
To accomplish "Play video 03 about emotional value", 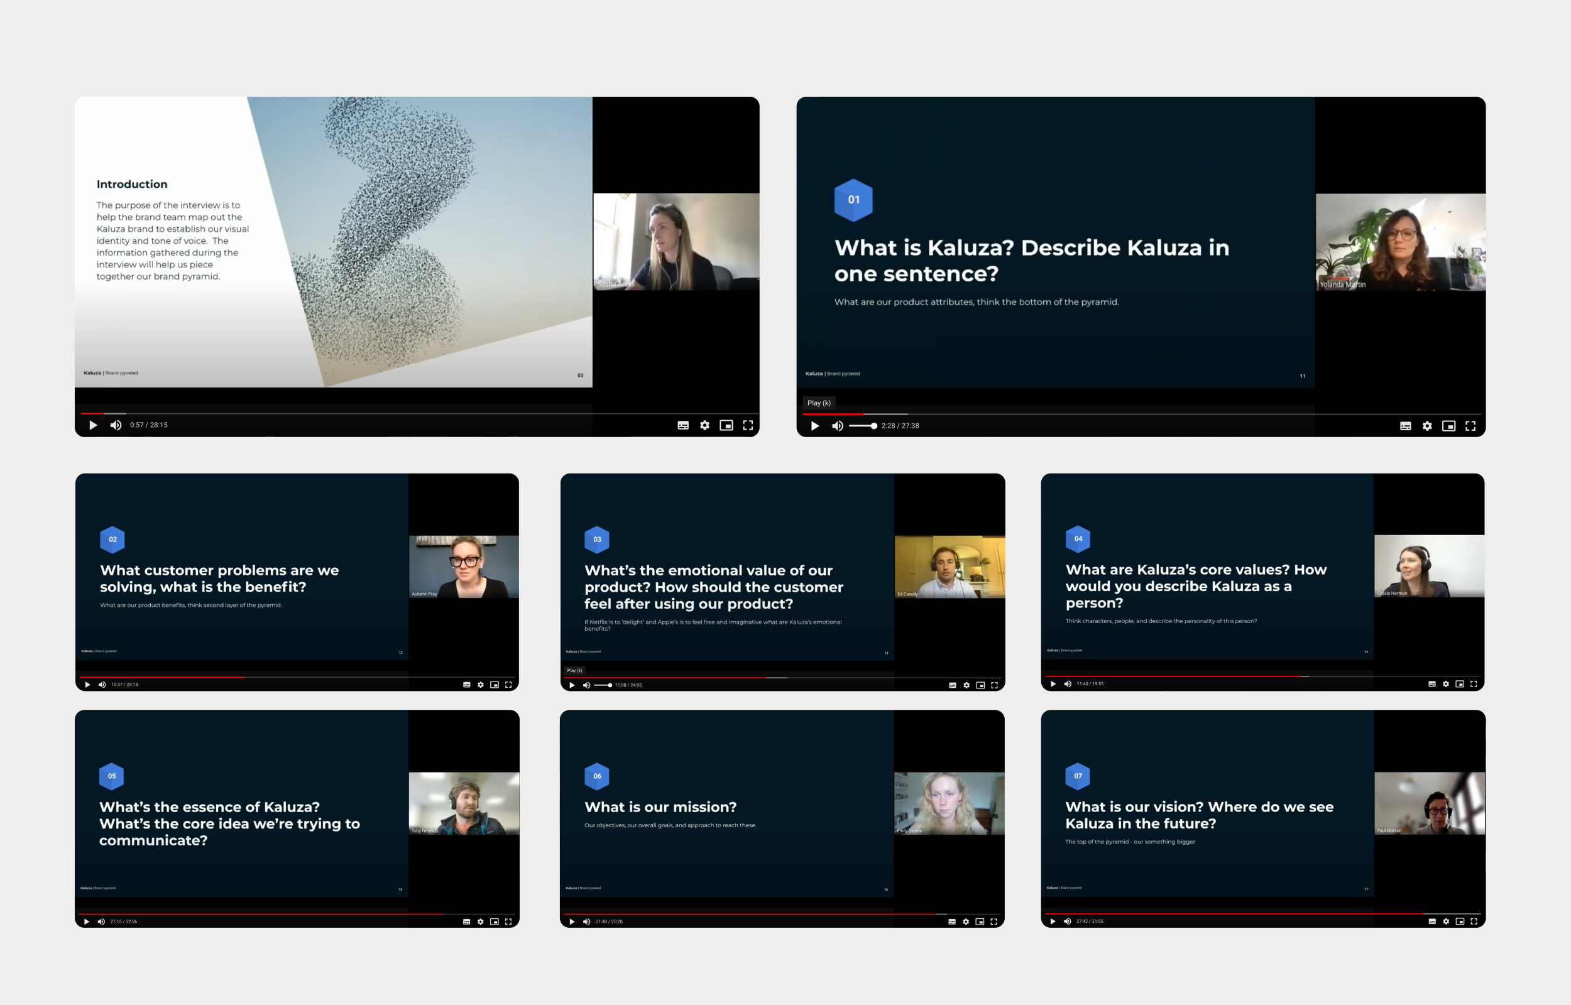I will [x=572, y=685].
